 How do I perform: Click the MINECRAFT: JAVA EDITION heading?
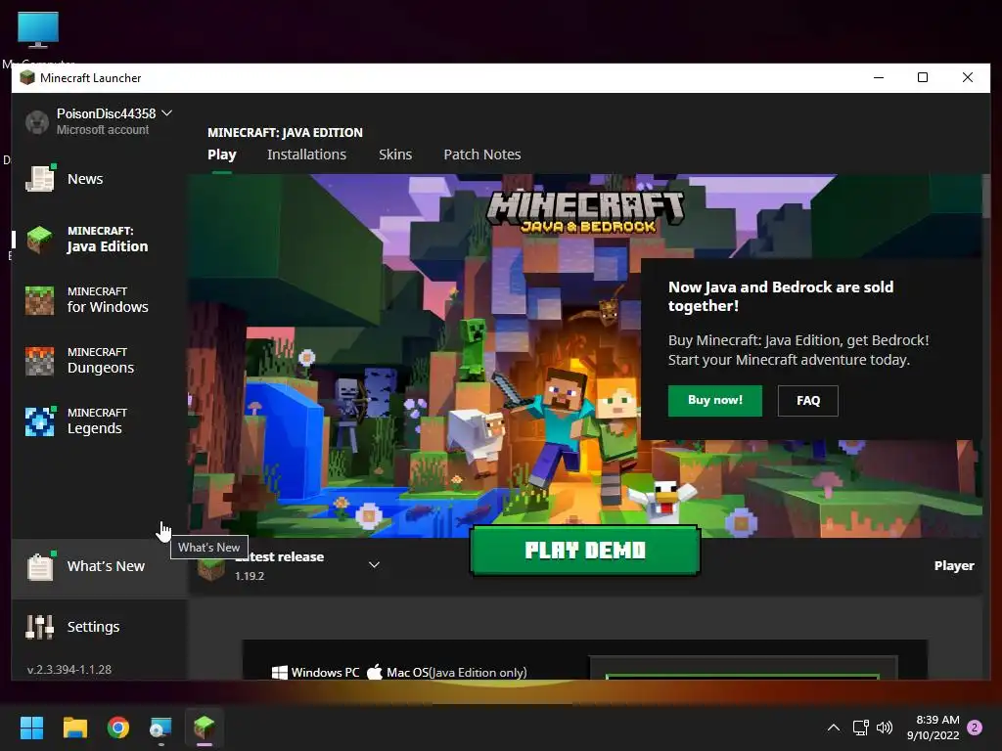coord(285,132)
